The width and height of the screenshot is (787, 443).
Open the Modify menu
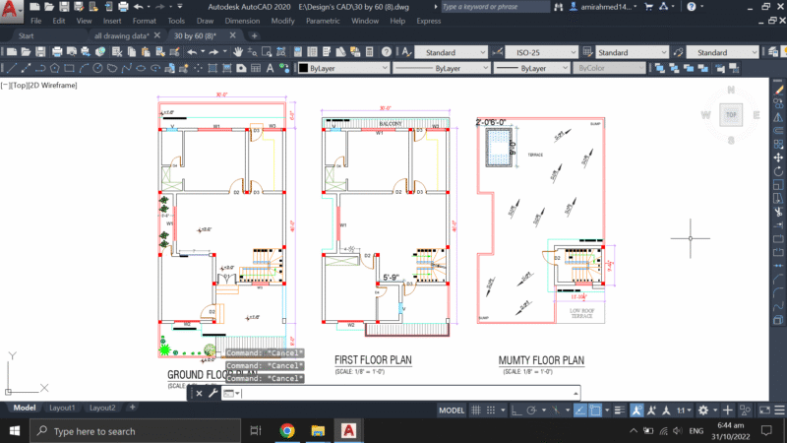[282, 21]
